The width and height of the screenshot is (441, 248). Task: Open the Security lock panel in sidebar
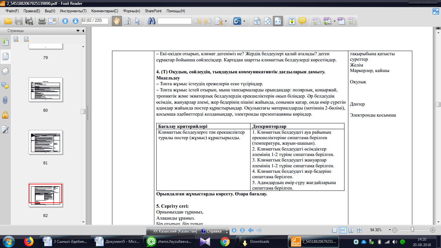(x=5, y=115)
